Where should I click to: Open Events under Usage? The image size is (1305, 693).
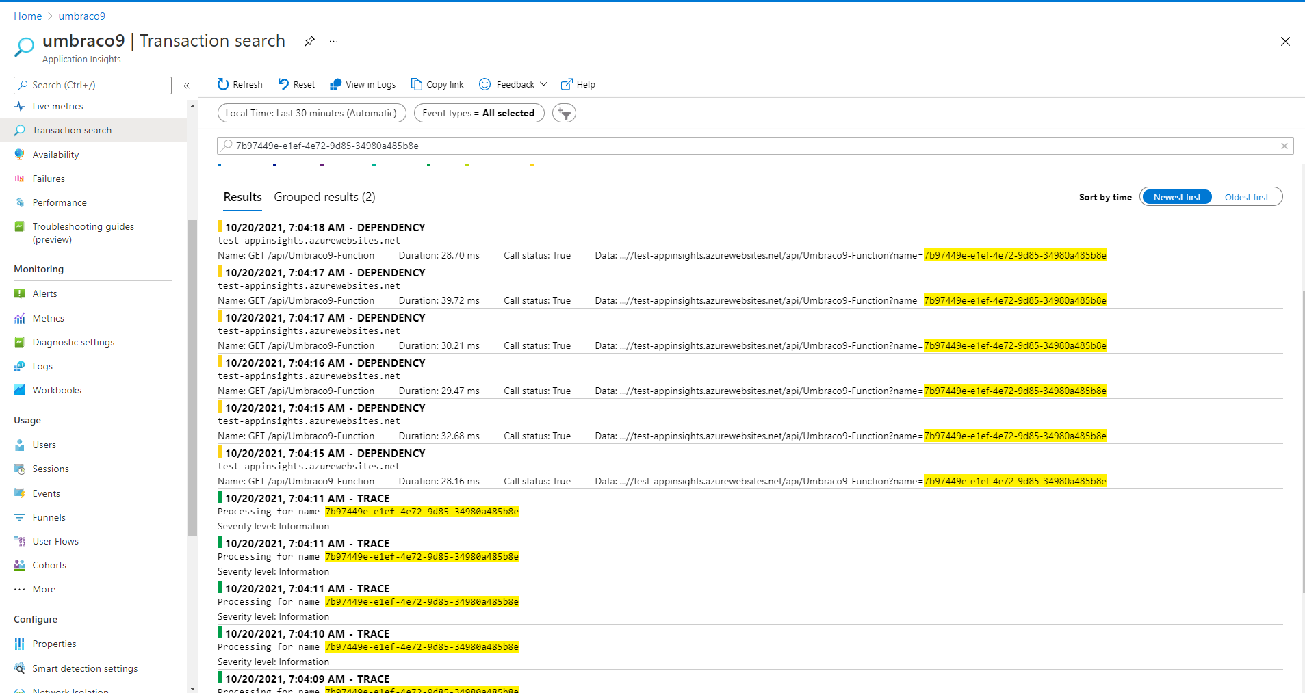pos(46,493)
